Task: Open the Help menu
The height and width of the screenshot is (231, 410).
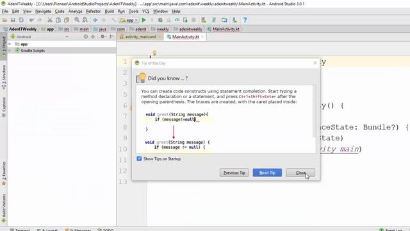Action: [176, 12]
